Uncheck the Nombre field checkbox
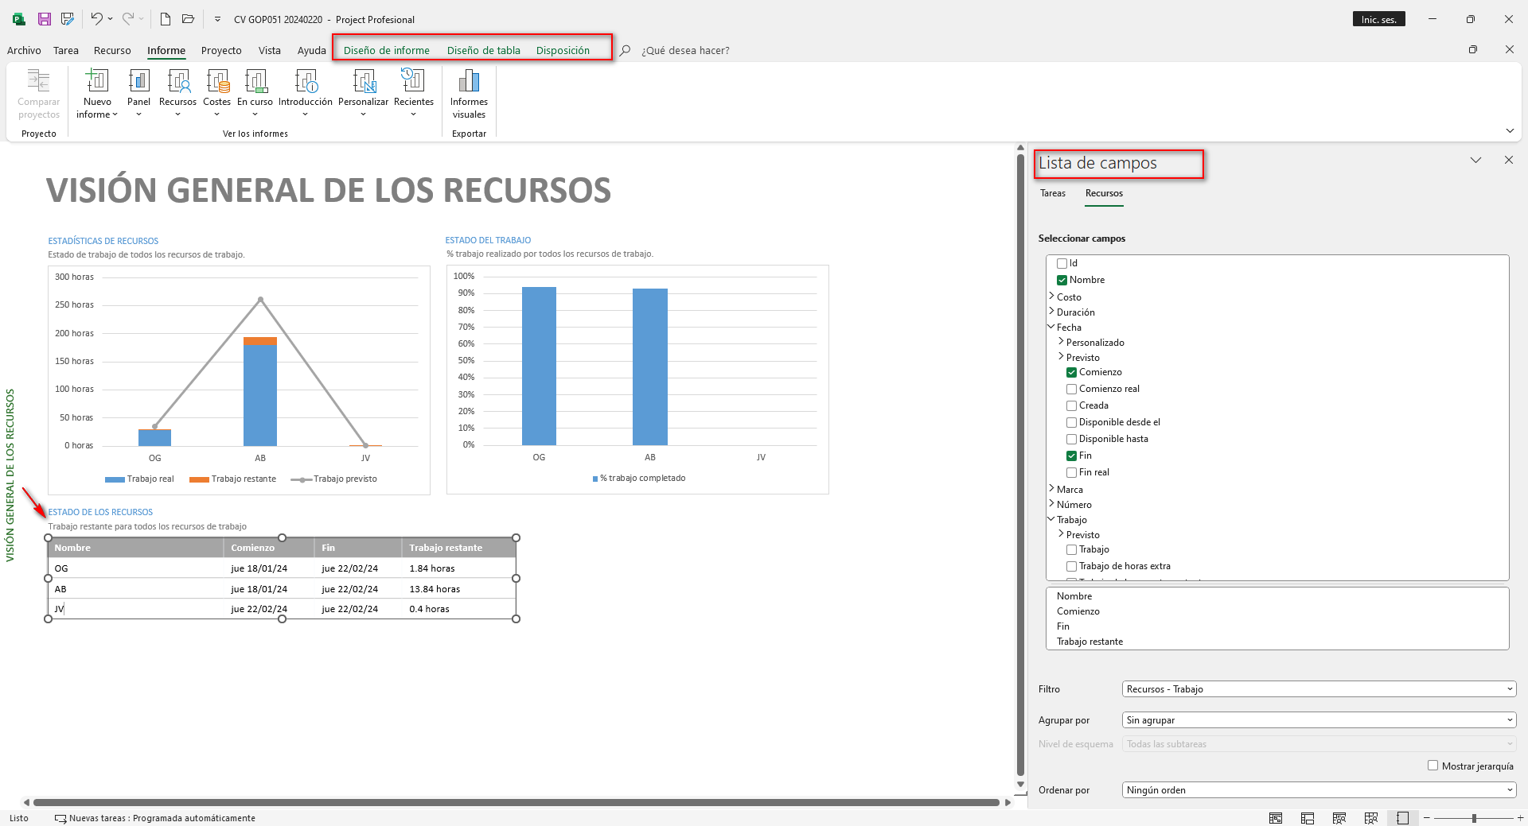The image size is (1528, 826). 1062,281
